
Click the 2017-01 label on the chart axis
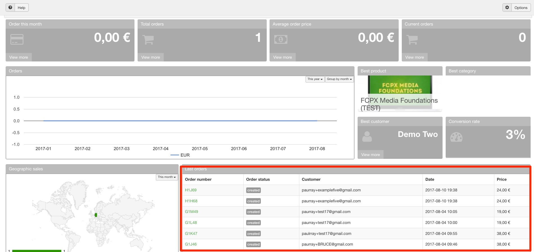pos(43,149)
